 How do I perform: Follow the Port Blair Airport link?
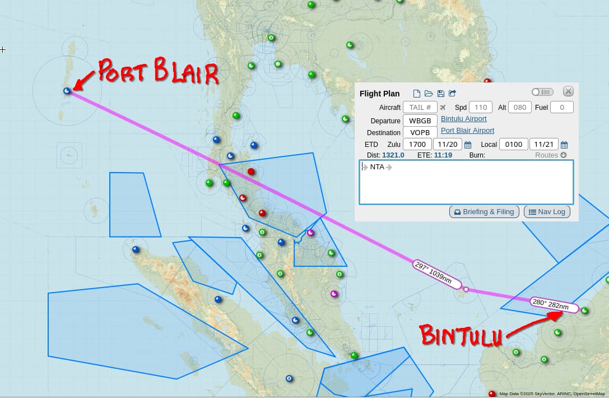(467, 131)
